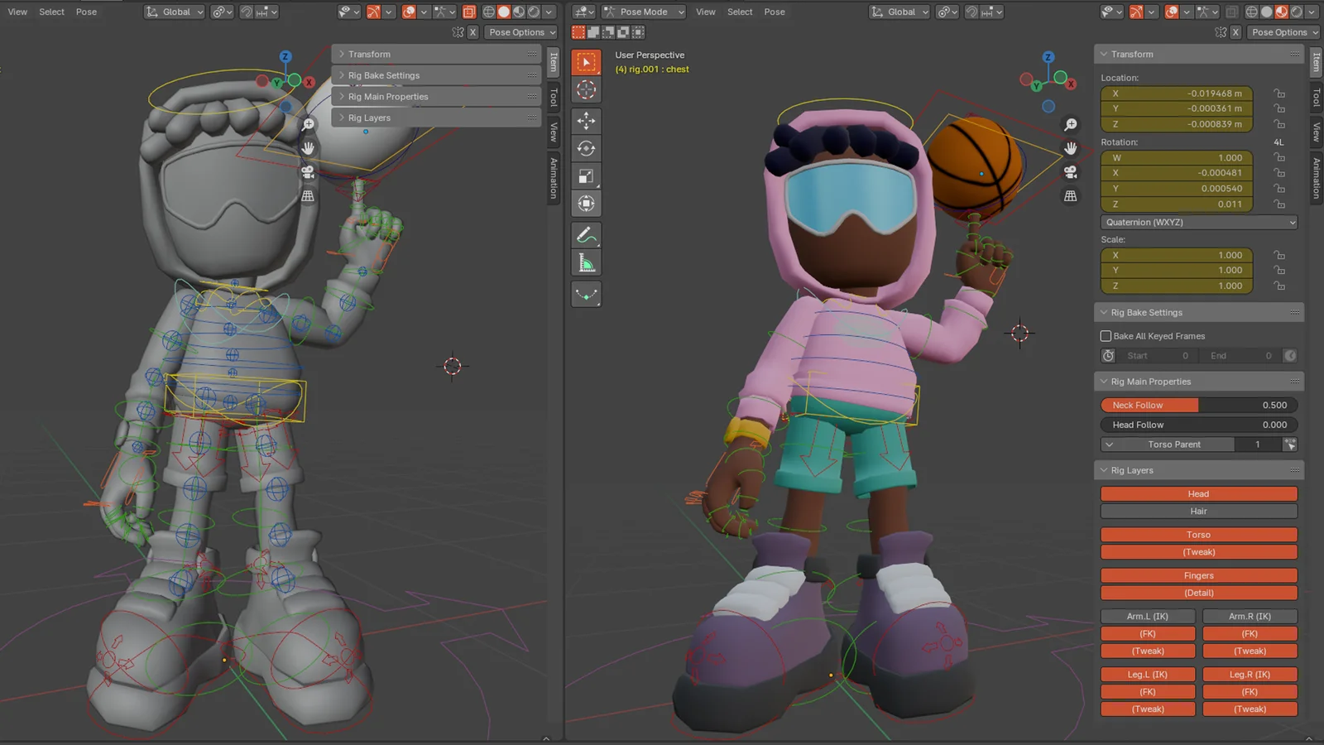This screenshot has height=745, width=1324.
Task: Open the Global transform orientation dropdown
Action: [x=899, y=12]
